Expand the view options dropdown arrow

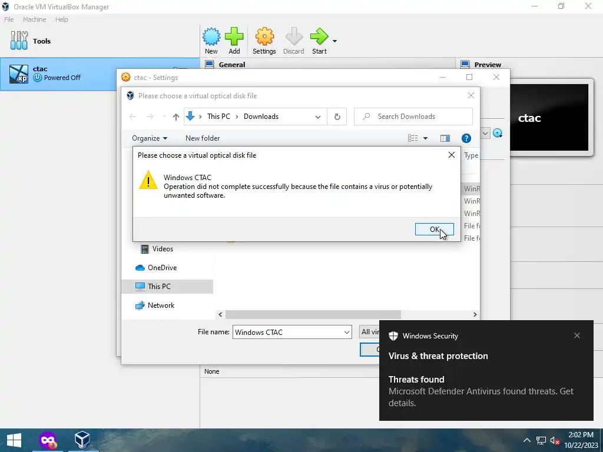pos(425,138)
